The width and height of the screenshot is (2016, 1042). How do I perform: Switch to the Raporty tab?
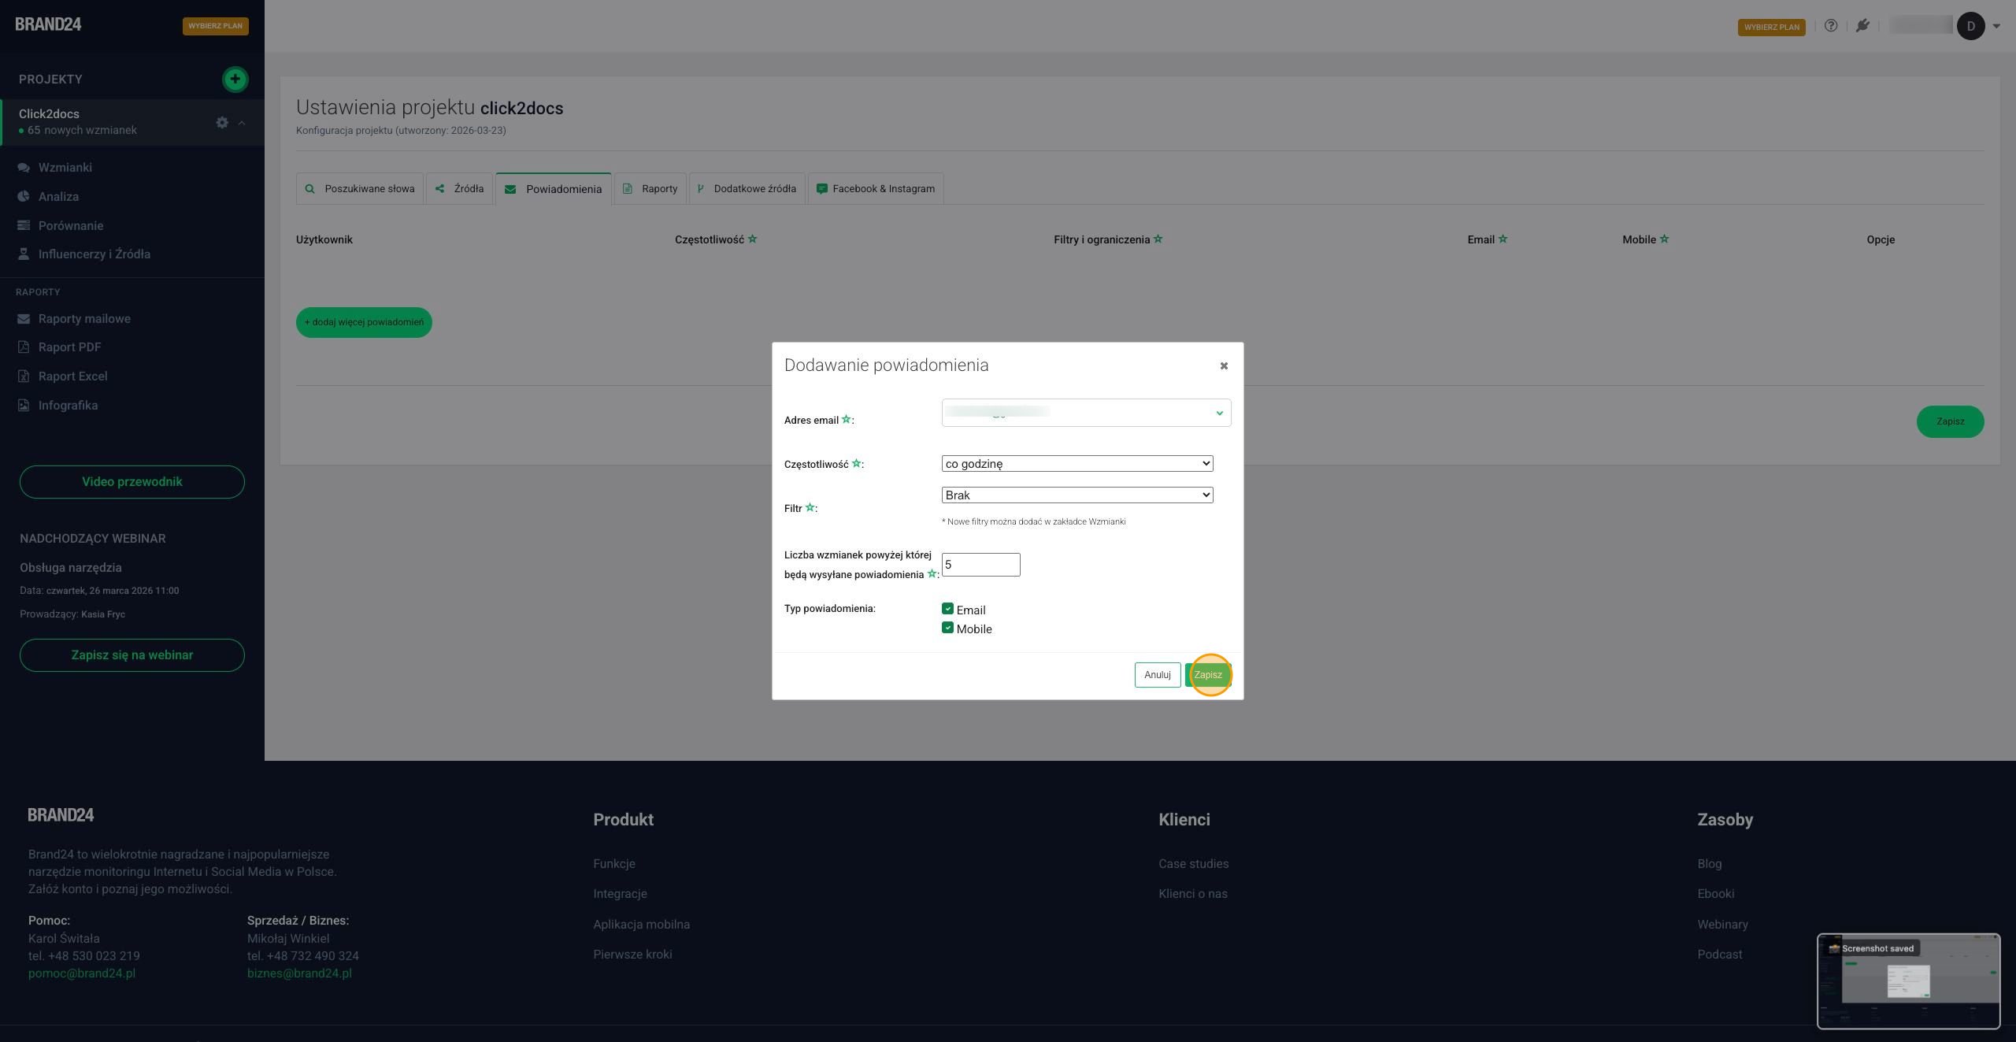[650, 189]
